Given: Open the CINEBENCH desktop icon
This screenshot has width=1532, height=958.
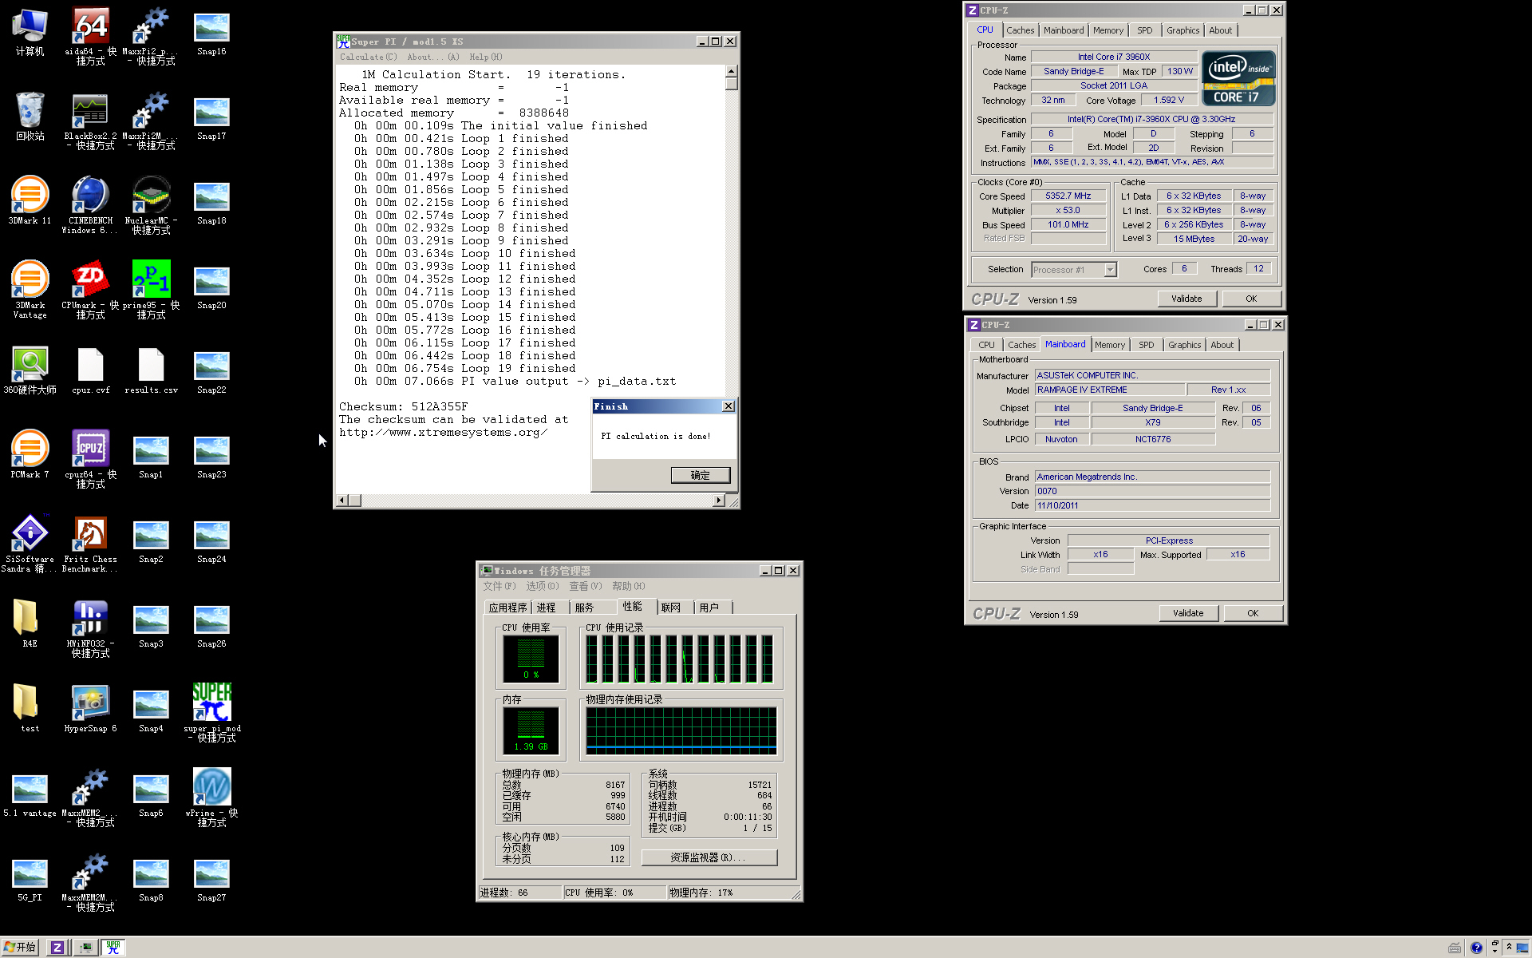Looking at the screenshot, I should pyautogui.click(x=90, y=205).
